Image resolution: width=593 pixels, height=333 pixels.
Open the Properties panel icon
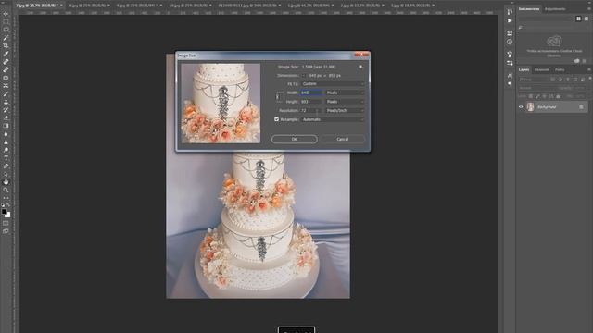(x=510, y=33)
